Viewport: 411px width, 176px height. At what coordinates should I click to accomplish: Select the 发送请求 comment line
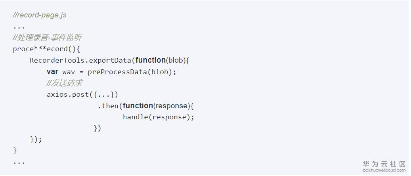tap(64, 83)
